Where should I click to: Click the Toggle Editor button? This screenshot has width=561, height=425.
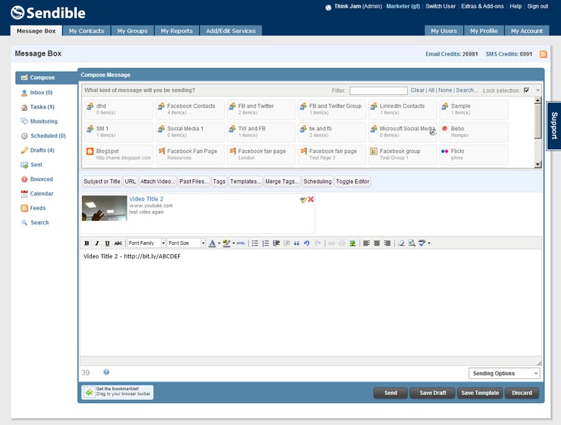coord(352,182)
